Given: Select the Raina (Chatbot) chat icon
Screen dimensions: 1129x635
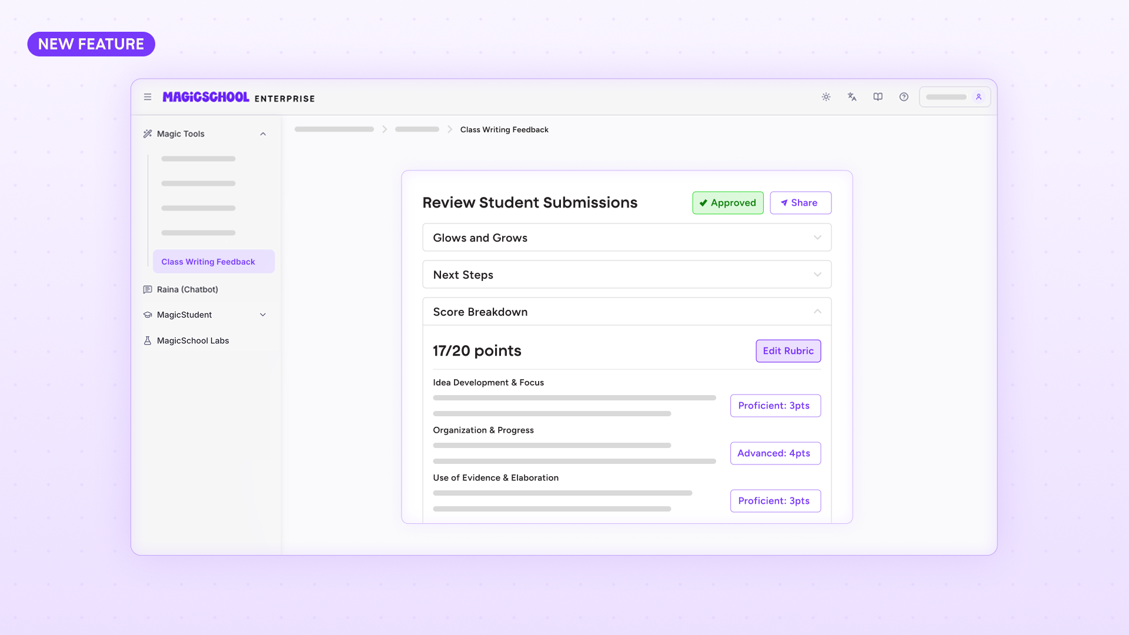Looking at the screenshot, I should (147, 289).
